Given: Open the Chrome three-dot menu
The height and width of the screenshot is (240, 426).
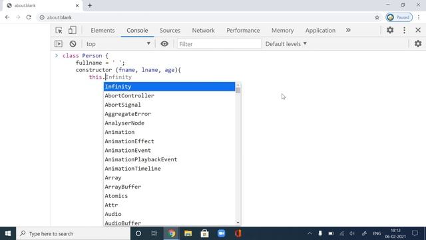Looking at the screenshot, I should (x=419, y=17).
